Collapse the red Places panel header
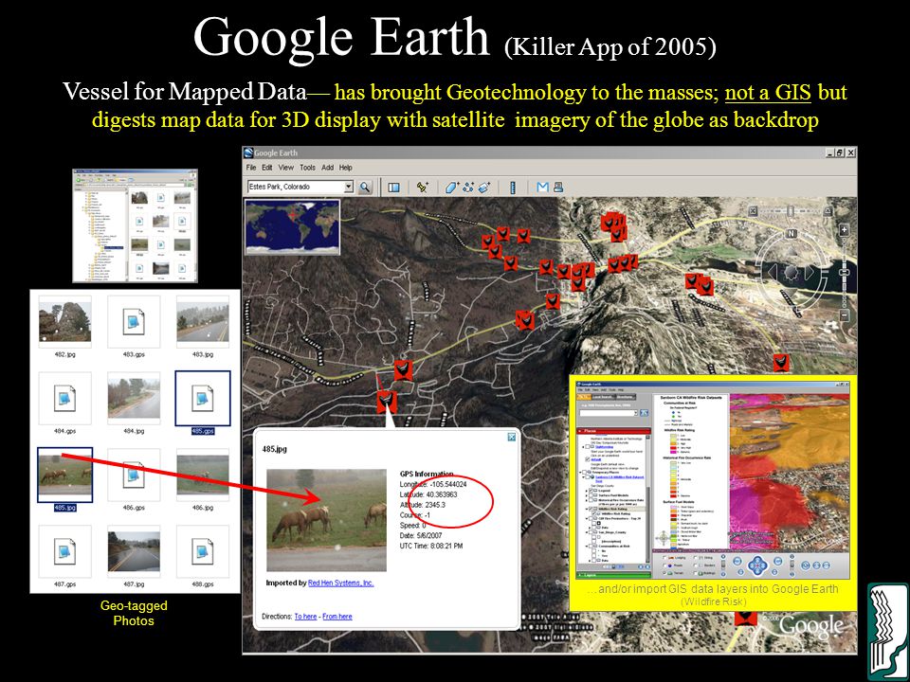 (613, 431)
